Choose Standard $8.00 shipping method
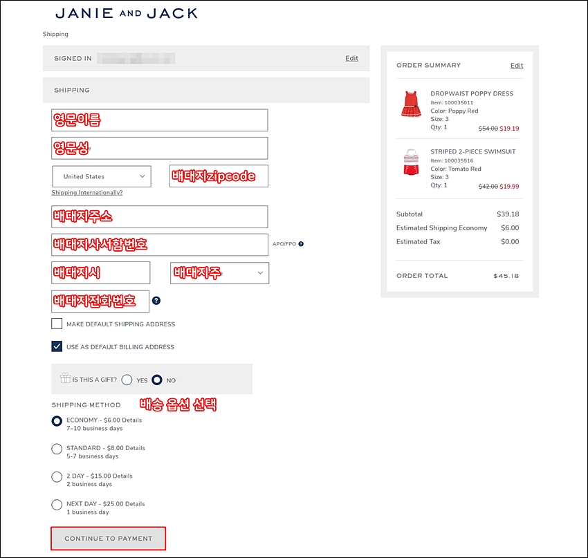The image size is (588, 558). tap(57, 449)
